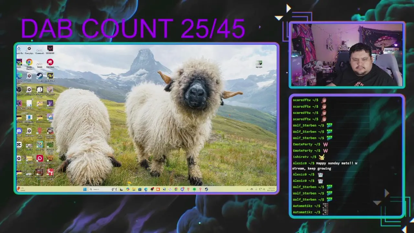414x233 pixels.
Task: Click the streamer webcam feed
Action: 347,55
